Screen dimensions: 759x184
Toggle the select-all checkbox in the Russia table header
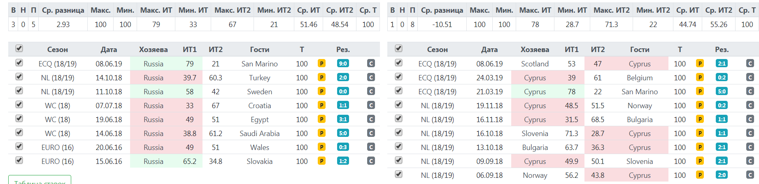pos(19,48)
